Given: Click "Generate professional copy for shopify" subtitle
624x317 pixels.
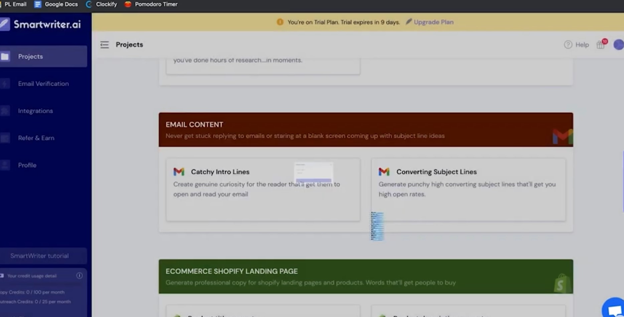Looking at the screenshot, I should [x=311, y=283].
